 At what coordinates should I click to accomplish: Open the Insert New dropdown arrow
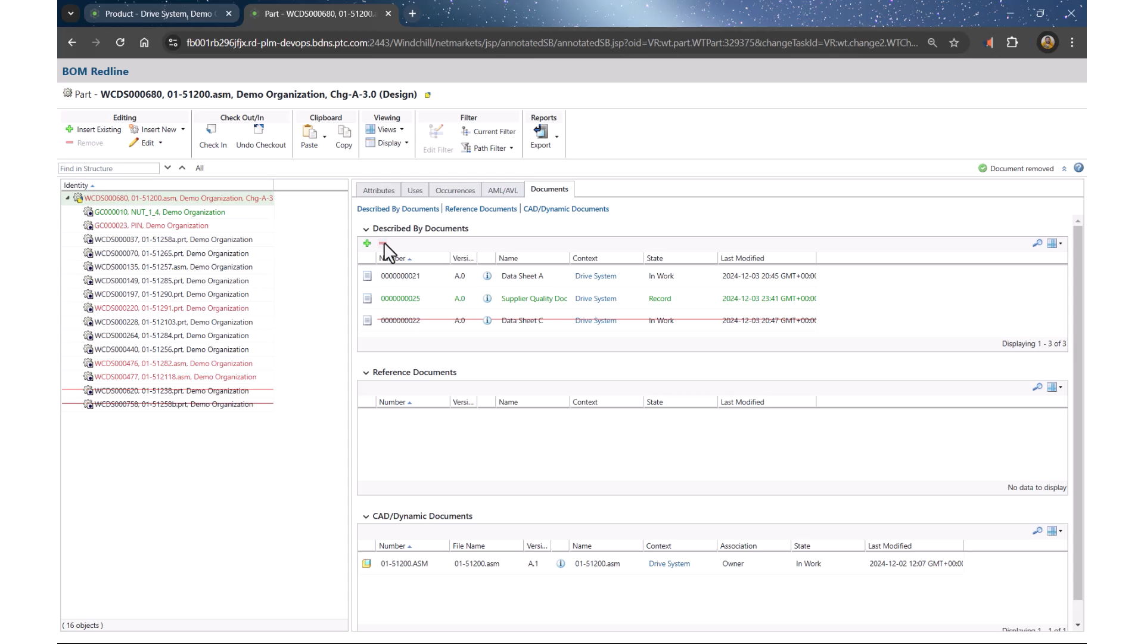tap(183, 129)
